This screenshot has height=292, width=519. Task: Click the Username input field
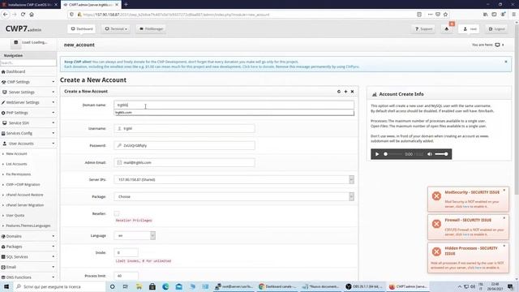tap(184, 128)
